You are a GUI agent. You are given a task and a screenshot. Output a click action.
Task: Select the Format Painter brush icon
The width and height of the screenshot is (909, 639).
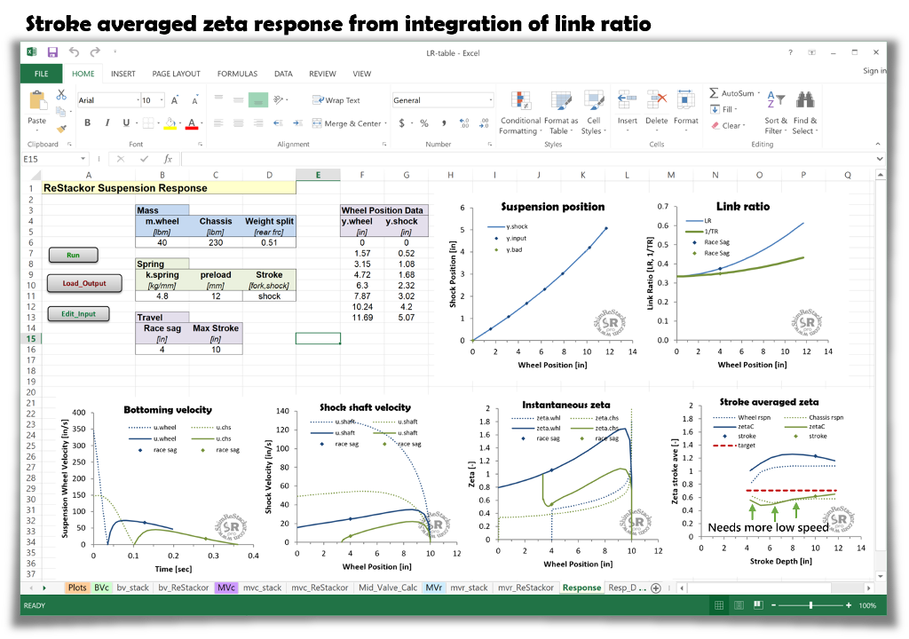61,128
